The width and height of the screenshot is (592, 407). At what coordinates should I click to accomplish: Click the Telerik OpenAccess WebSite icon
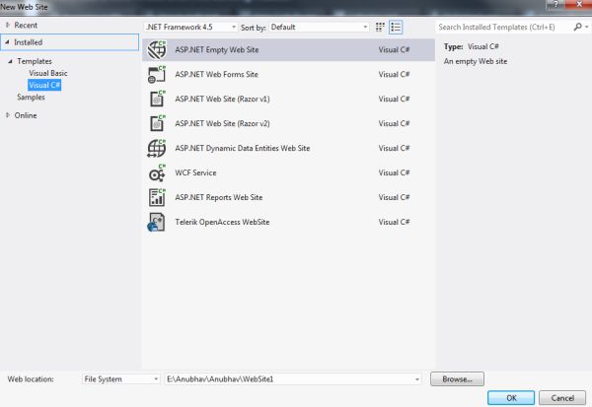tap(156, 222)
